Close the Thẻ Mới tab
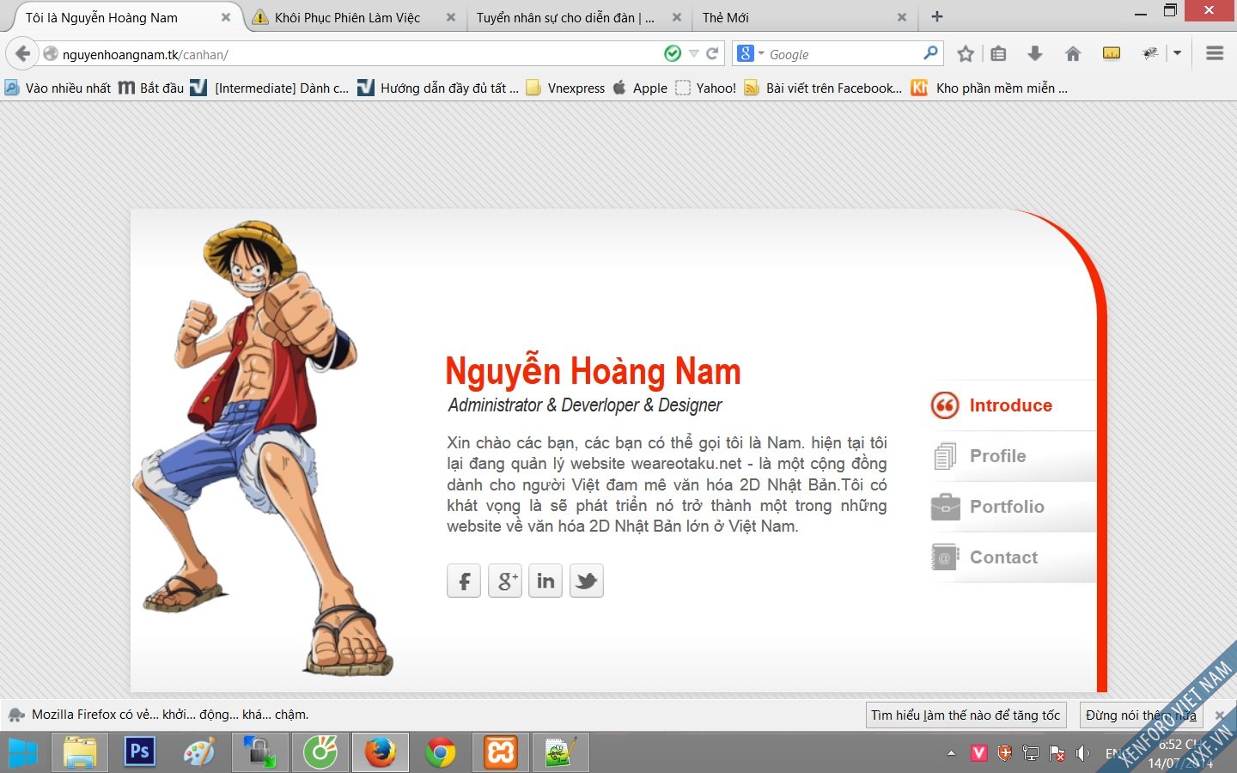1237x773 pixels. click(x=902, y=17)
